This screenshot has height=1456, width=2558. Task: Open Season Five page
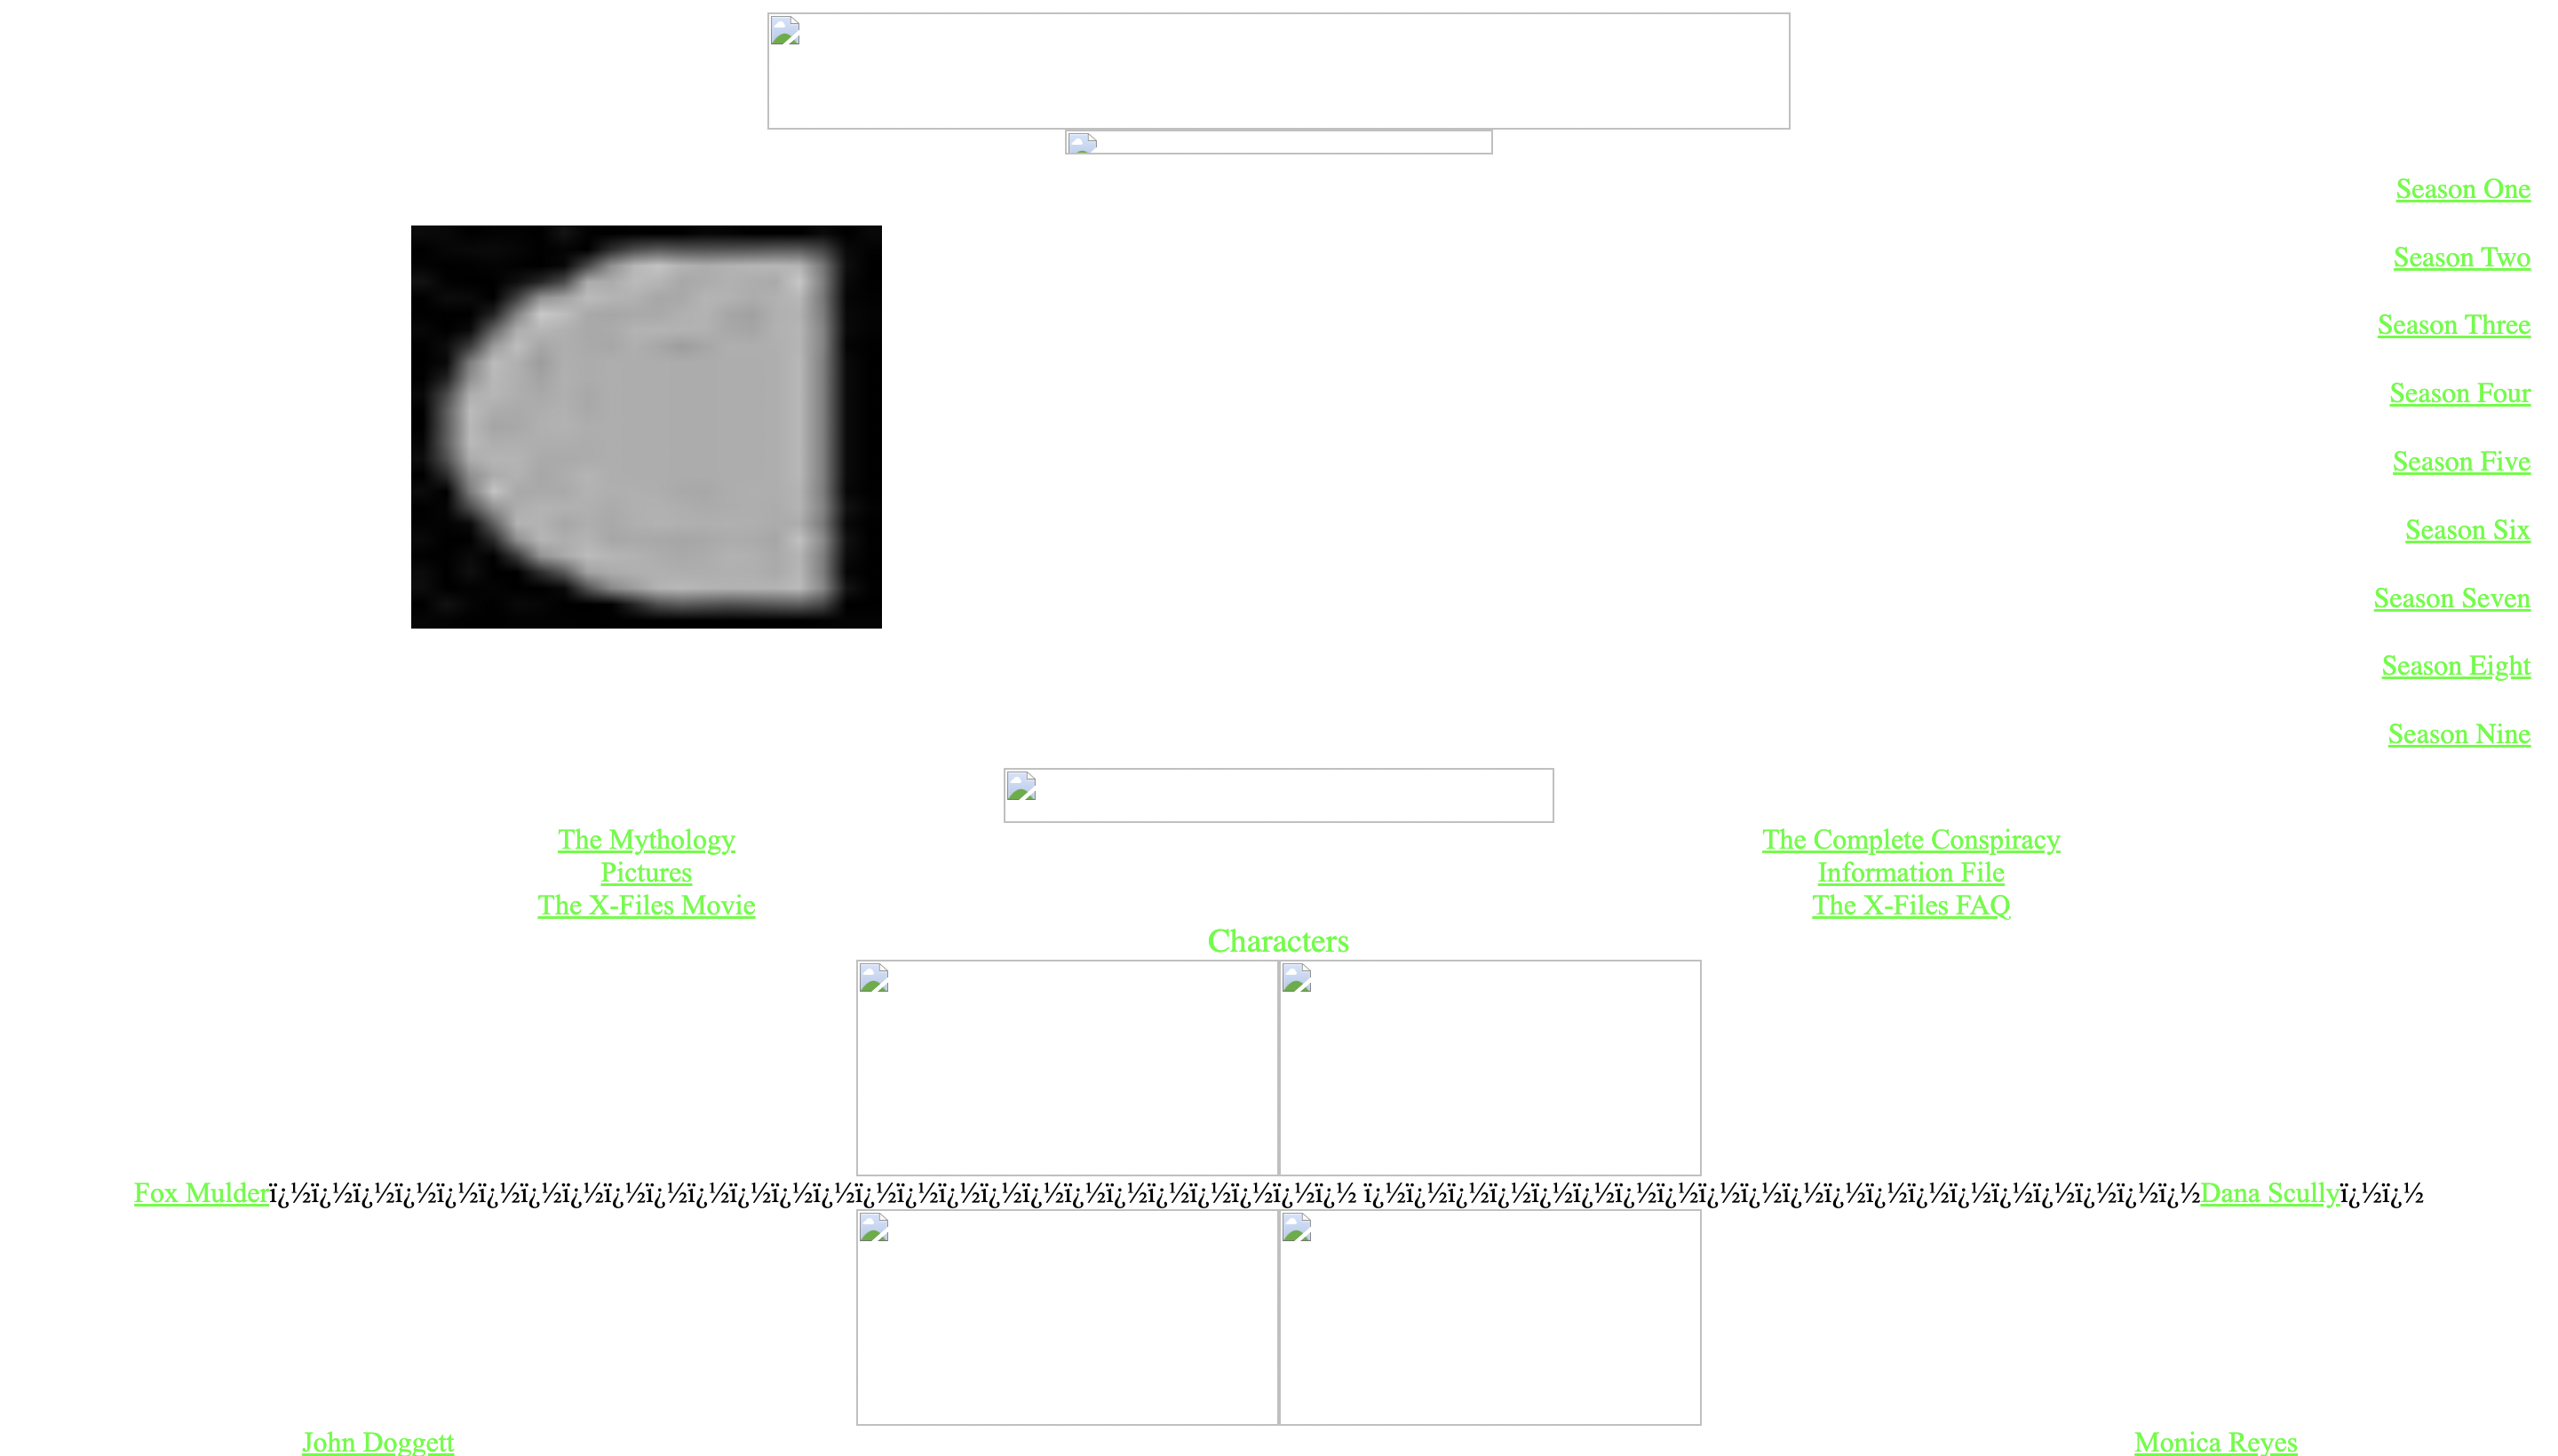coord(2459,460)
